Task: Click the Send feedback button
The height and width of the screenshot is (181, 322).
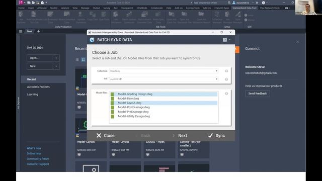Action: (258, 94)
